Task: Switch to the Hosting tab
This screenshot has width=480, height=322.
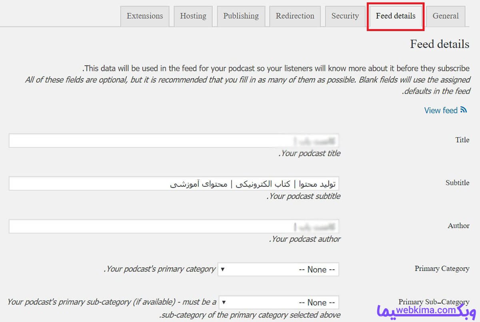Action: tap(193, 16)
